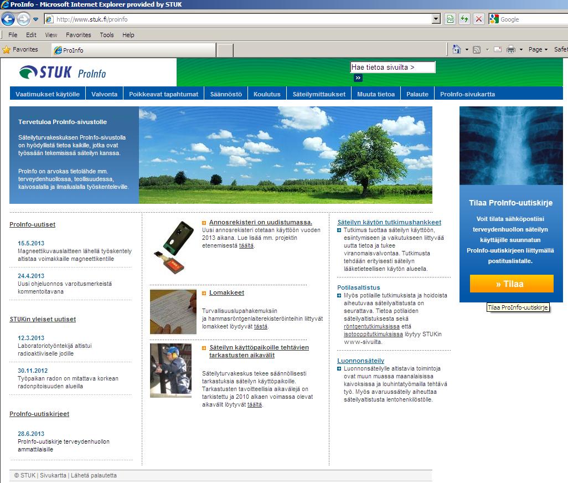Click the browser Forward arrow button
Viewport: 568px width, 483px height.
pyautogui.click(x=24, y=19)
